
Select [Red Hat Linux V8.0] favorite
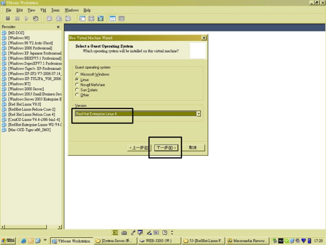tap(24, 104)
